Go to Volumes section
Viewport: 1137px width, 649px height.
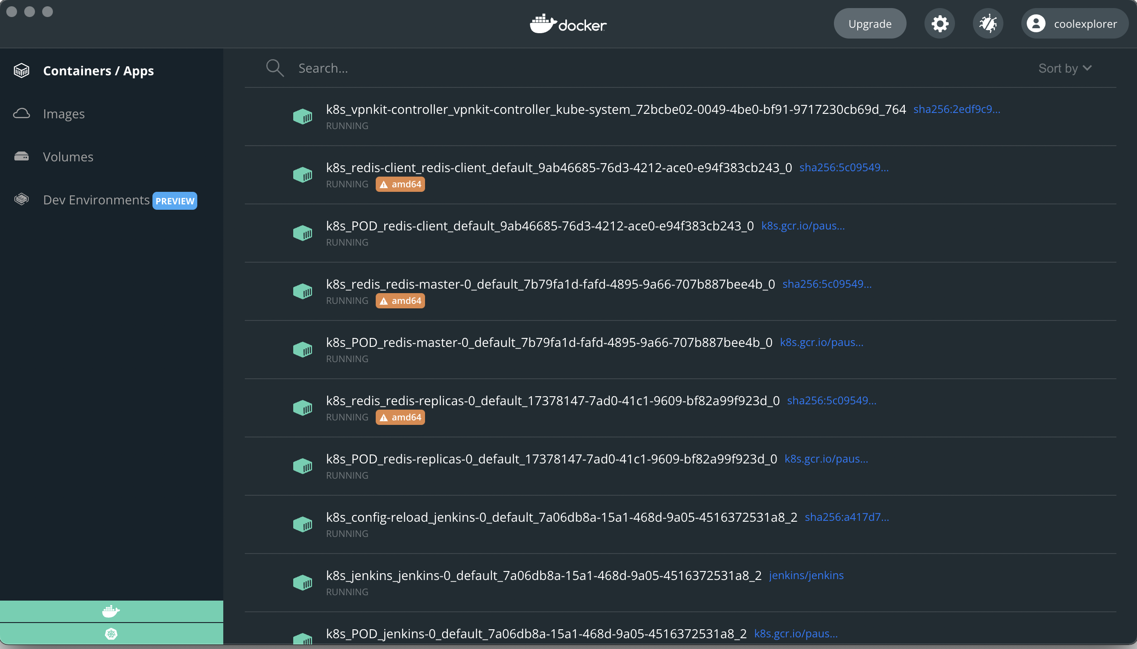(68, 157)
